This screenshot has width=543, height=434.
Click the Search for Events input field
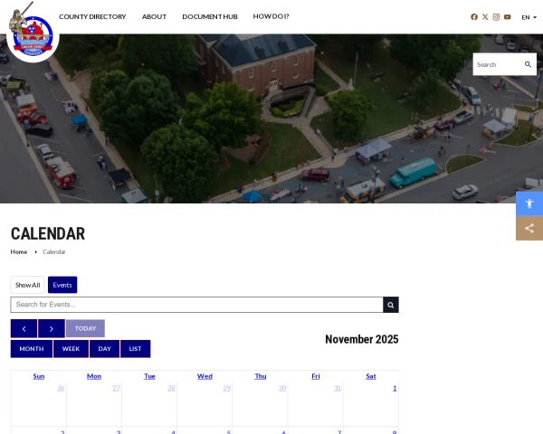pos(196,306)
